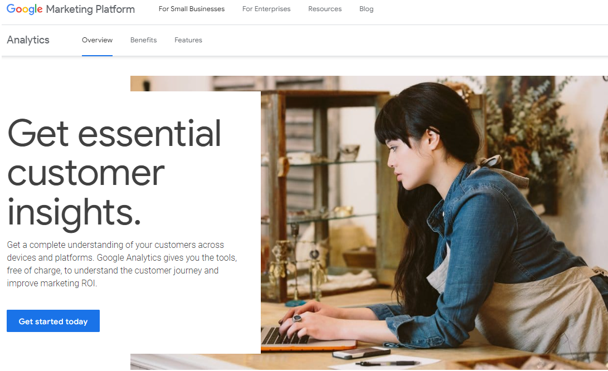Open the For Small Businesses menu
This screenshot has width=608, height=371.
(192, 9)
